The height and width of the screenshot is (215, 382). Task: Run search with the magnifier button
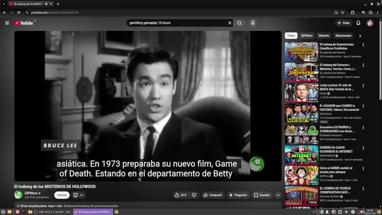tap(239, 23)
